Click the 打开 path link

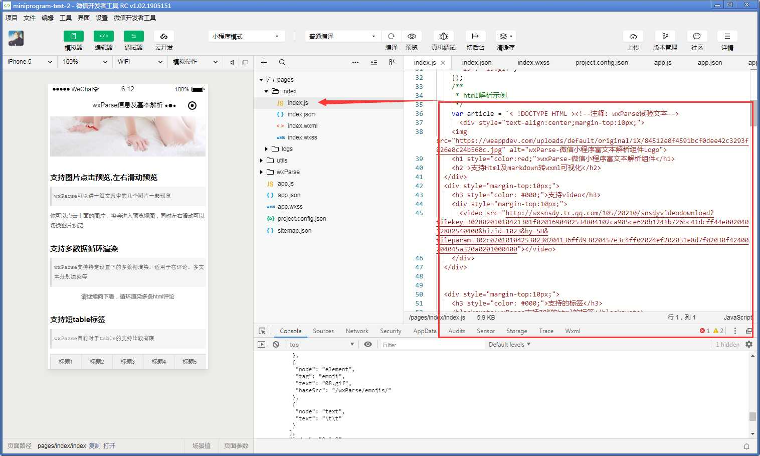point(109,446)
